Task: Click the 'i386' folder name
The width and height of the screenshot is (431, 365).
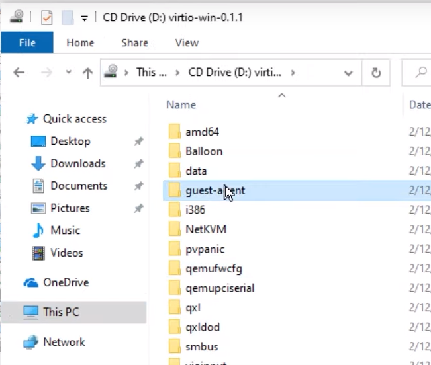Action: pos(195,210)
